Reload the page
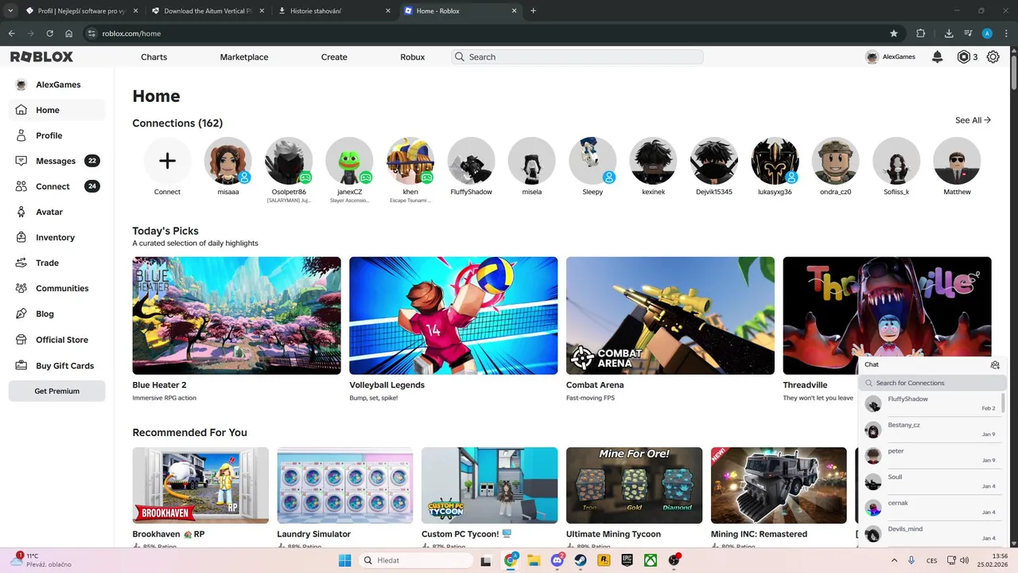This screenshot has width=1018, height=573. [49, 33]
